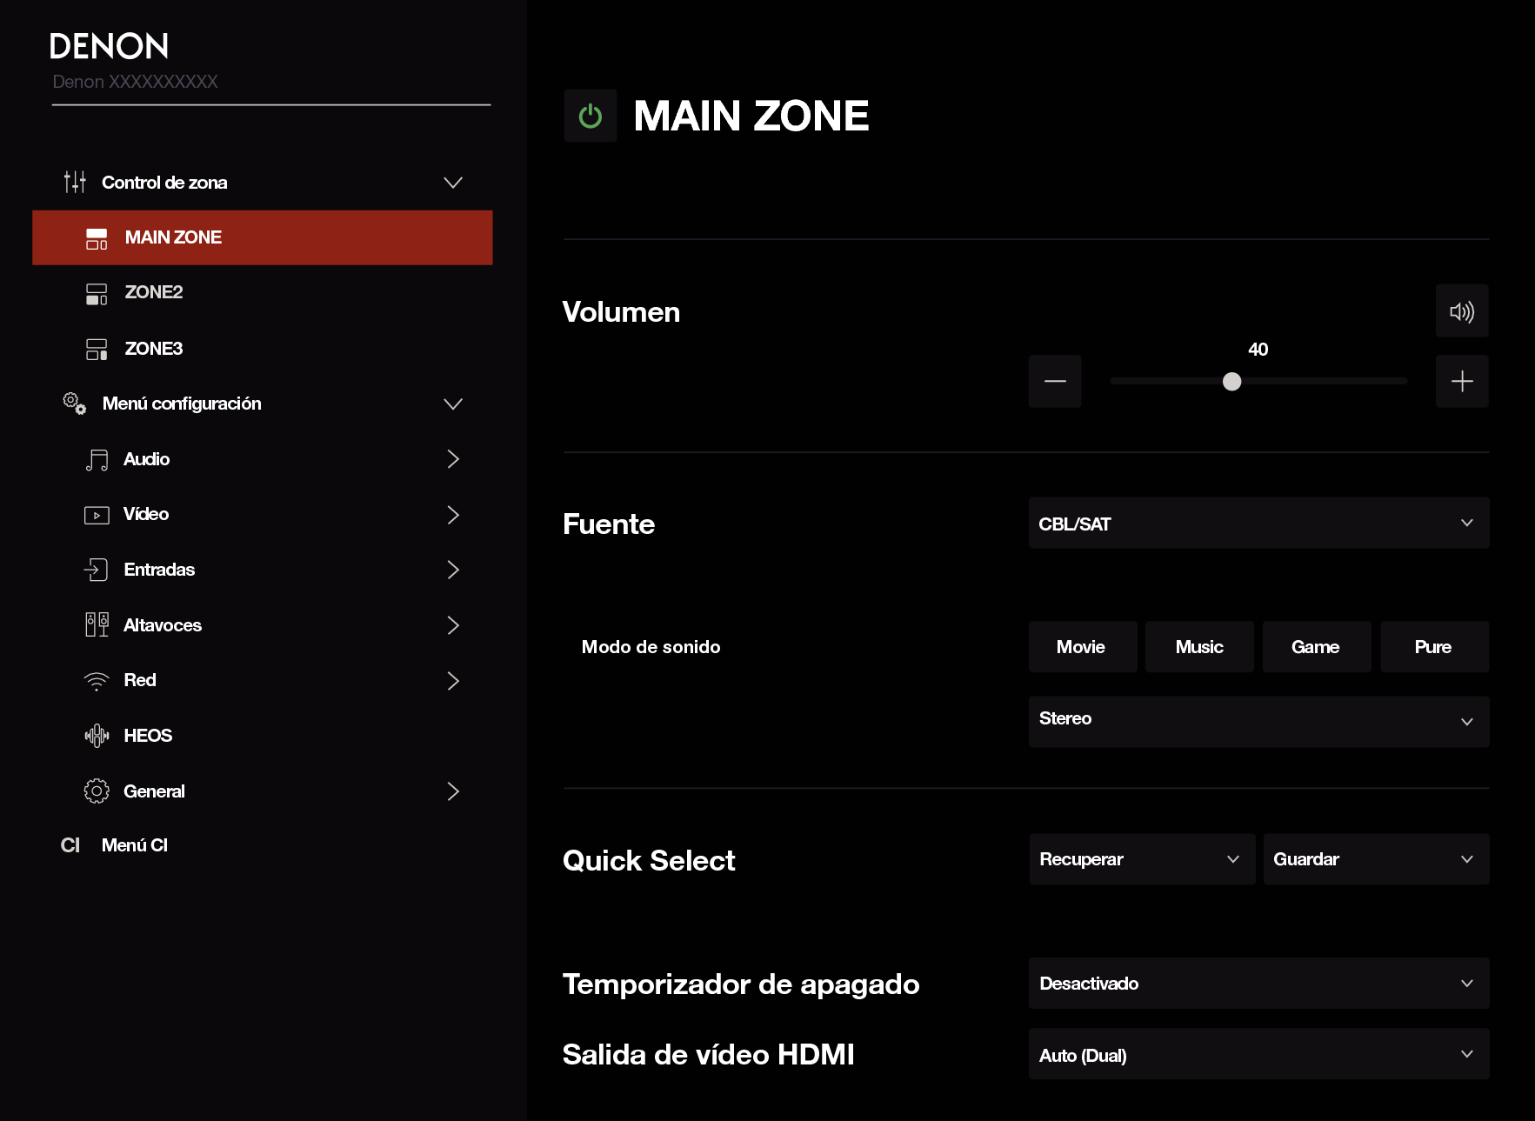The width and height of the screenshot is (1535, 1121).
Task: Click the ZONE3 layout icon
Action: point(97,350)
